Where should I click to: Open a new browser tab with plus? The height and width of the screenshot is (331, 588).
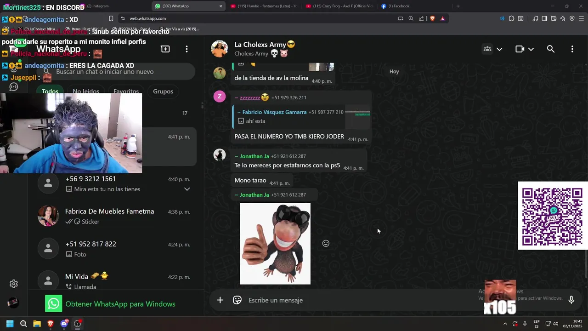pos(458,6)
